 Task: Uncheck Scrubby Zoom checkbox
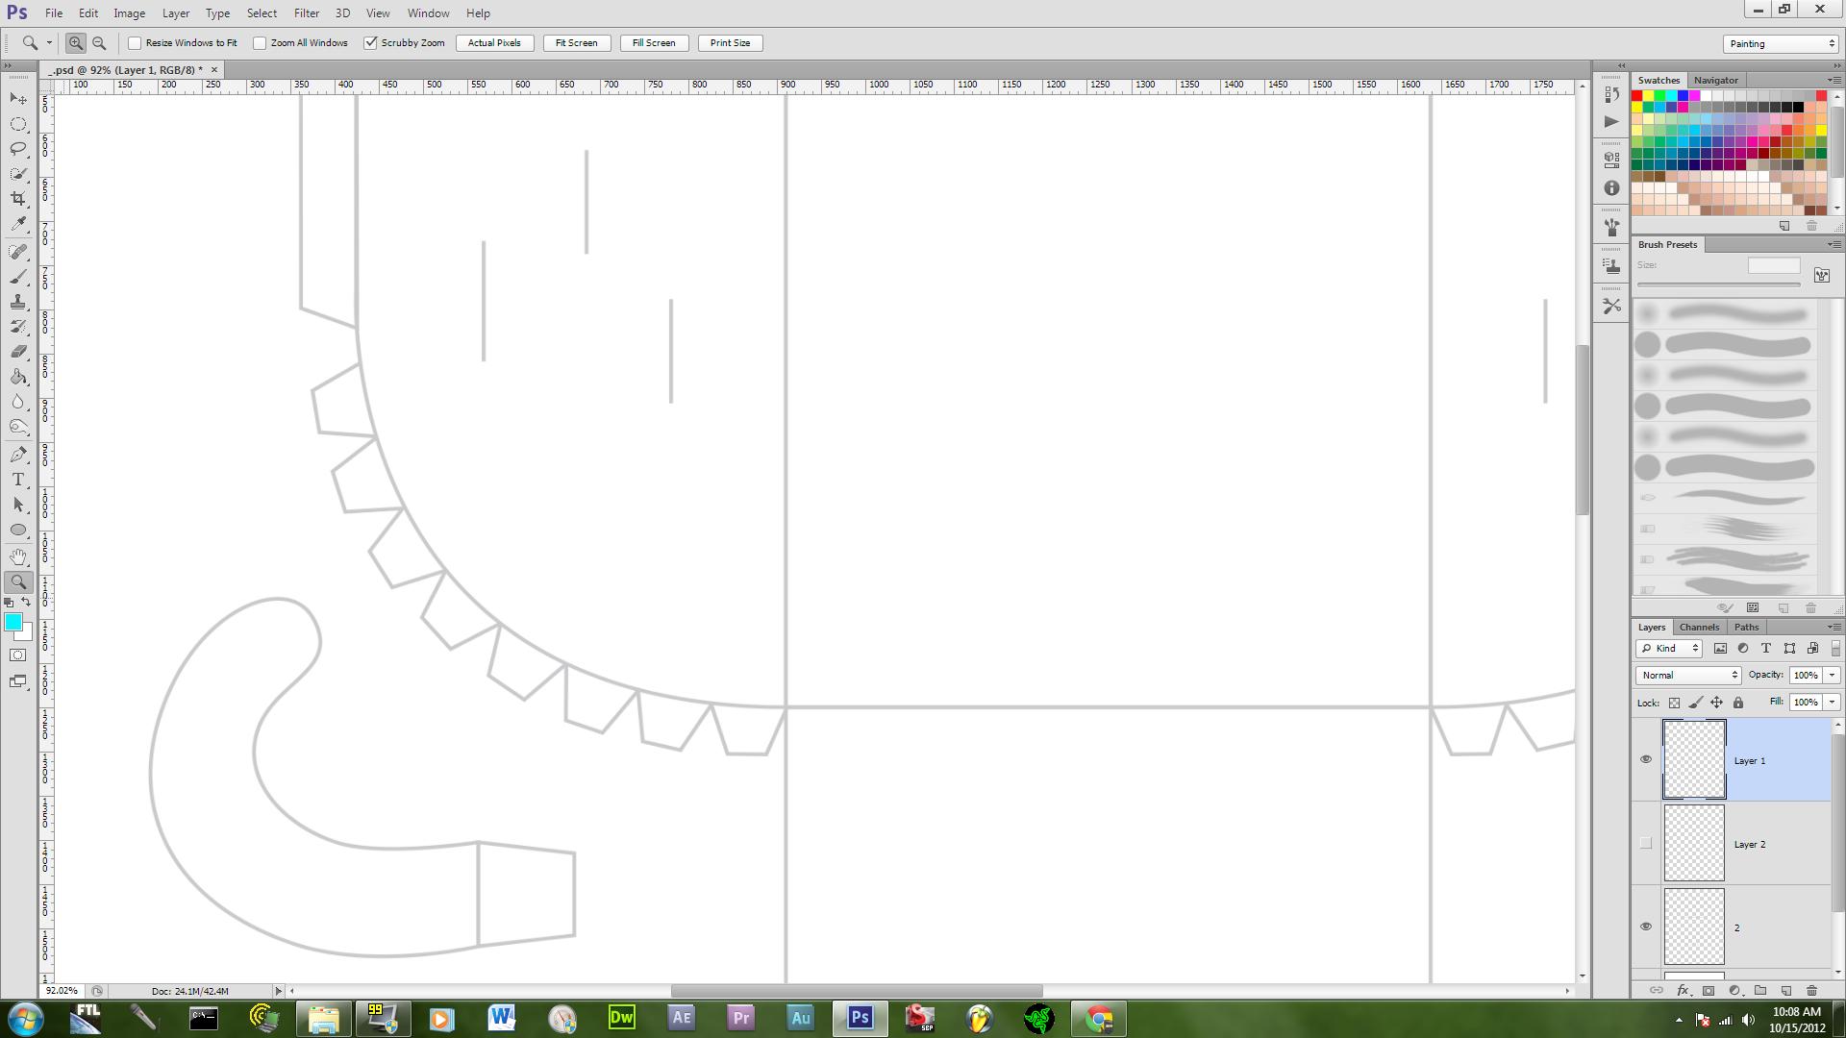coord(370,43)
